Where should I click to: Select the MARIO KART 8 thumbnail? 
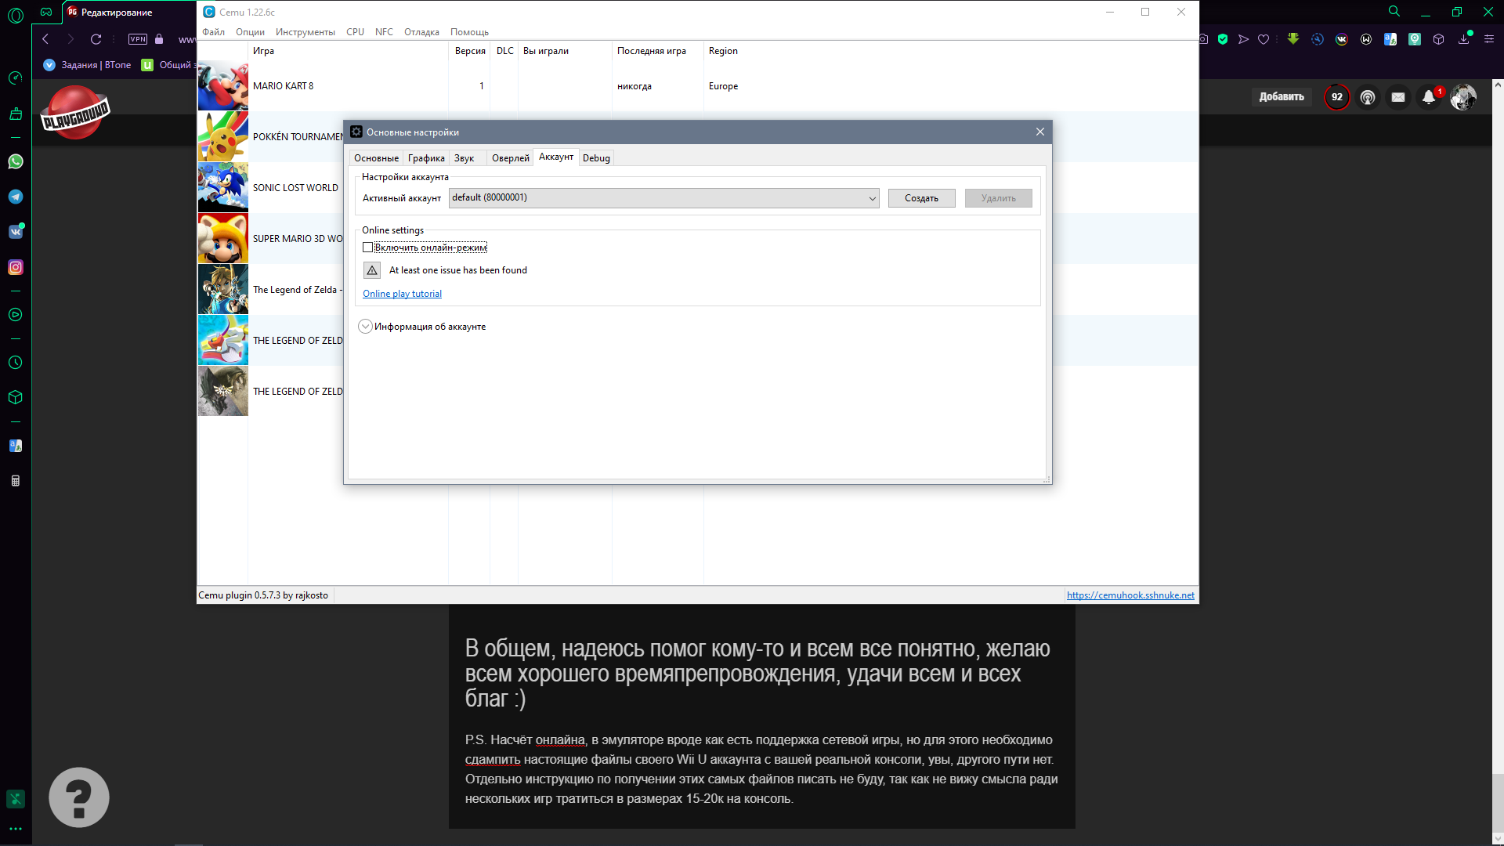(223, 86)
